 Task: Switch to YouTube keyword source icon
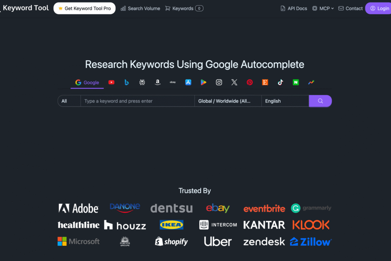pos(111,82)
